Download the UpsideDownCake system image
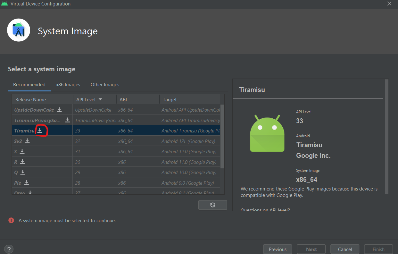This screenshot has height=254, width=398. (59, 110)
